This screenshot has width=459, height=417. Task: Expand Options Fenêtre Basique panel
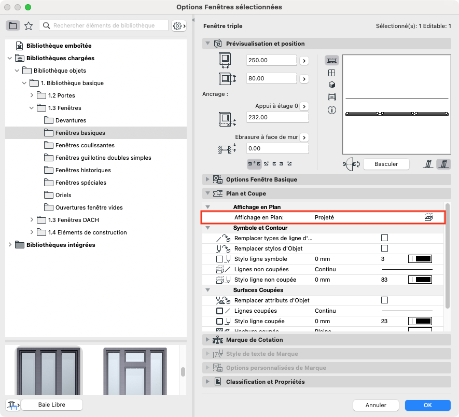207,179
